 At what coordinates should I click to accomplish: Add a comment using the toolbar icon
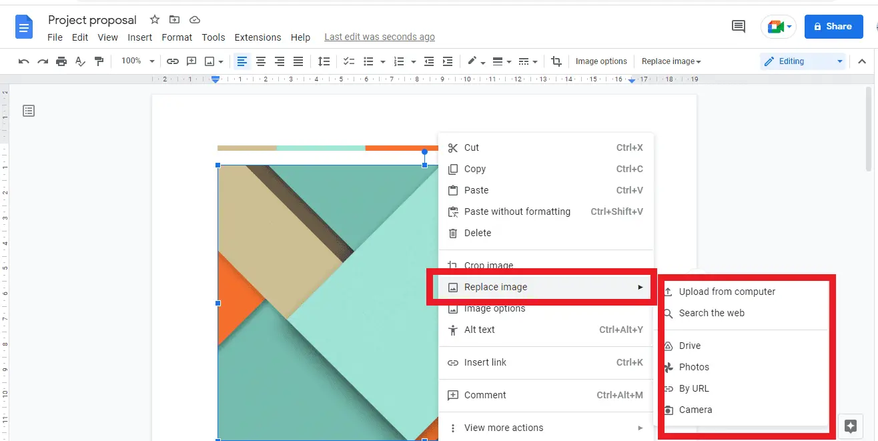click(191, 61)
